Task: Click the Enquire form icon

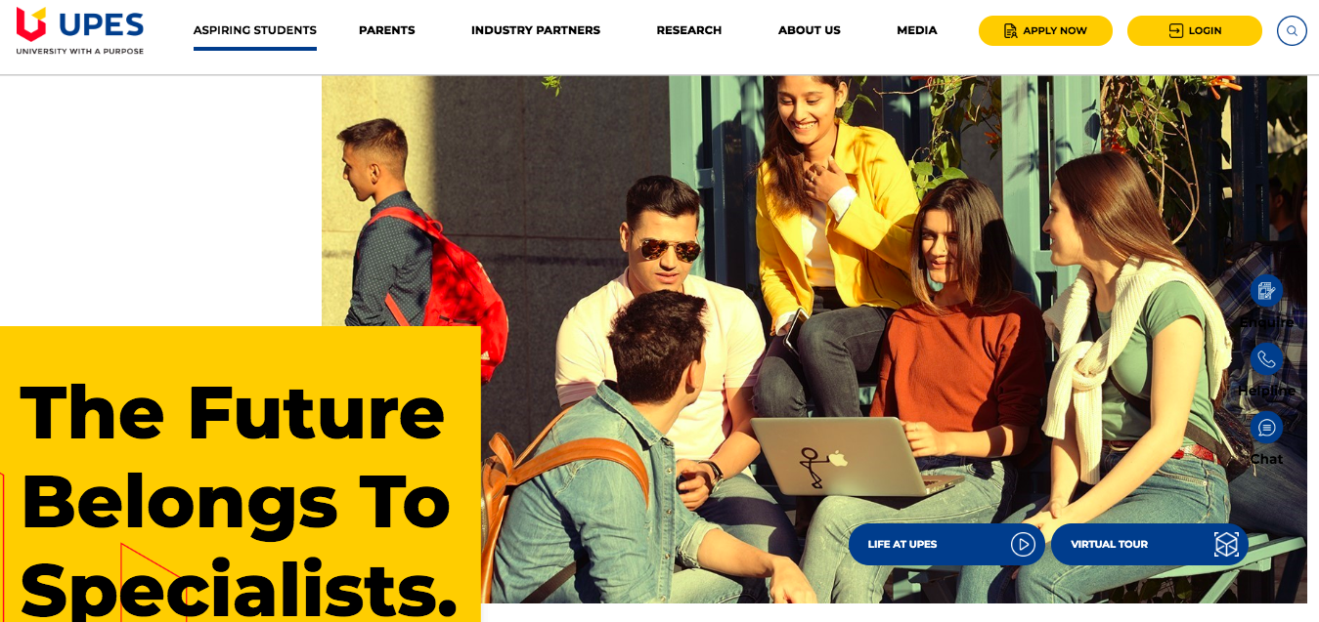Action: 1266,290
